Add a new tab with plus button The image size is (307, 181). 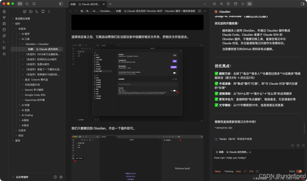pyautogui.click(x=110, y=4)
